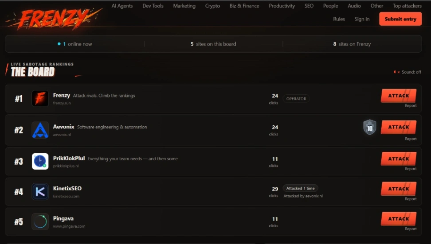Click the PrikKlokPlul site name

[69, 159]
